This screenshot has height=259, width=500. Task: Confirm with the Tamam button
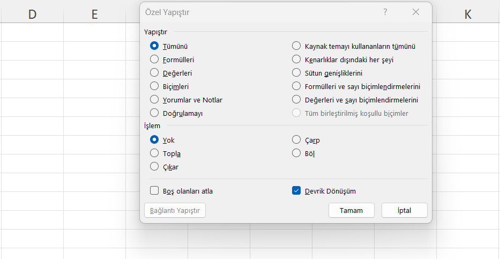(352, 211)
